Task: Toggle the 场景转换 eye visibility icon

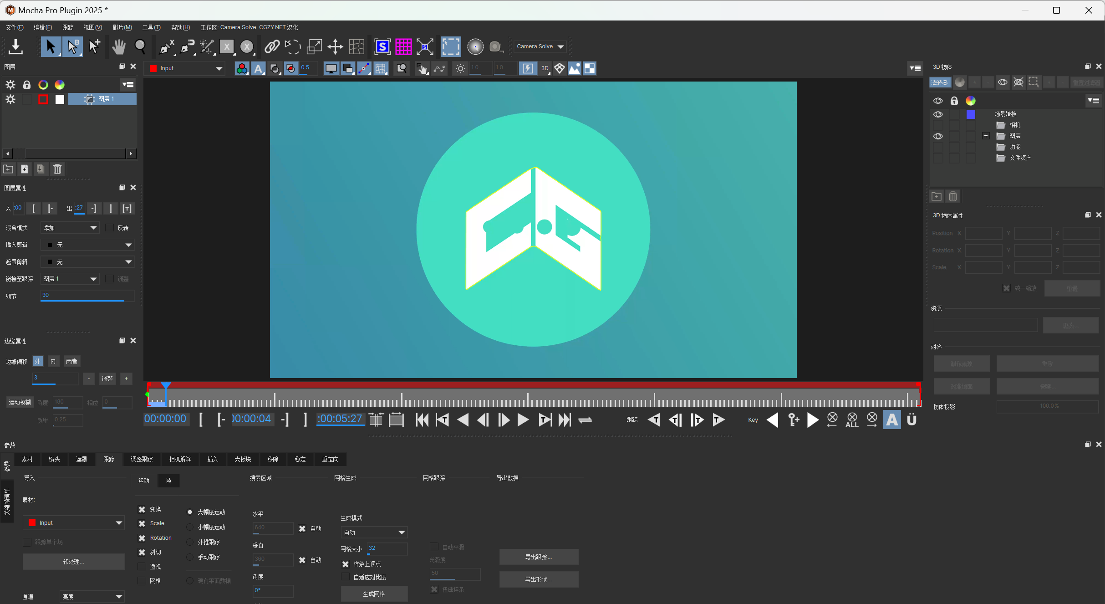Action: click(938, 114)
